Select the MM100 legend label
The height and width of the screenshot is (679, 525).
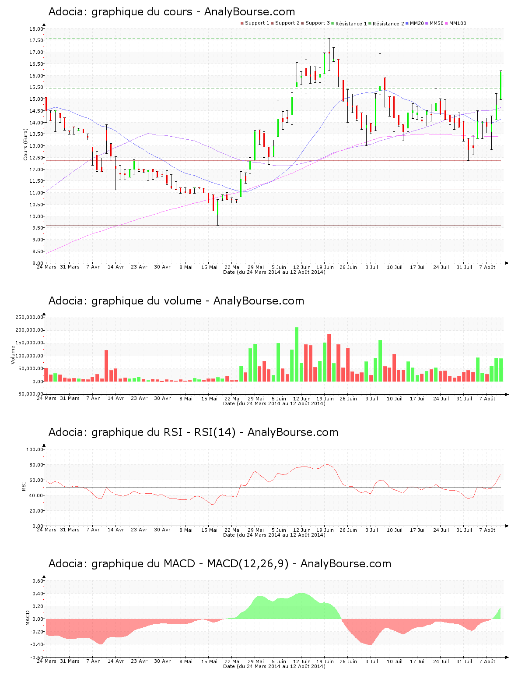pyautogui.click(x=458, y=23)
